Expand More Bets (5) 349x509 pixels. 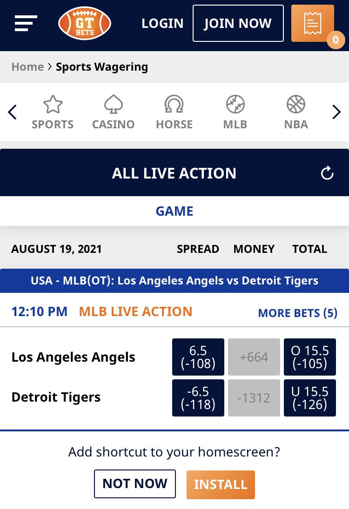click(x=298, y=313)
